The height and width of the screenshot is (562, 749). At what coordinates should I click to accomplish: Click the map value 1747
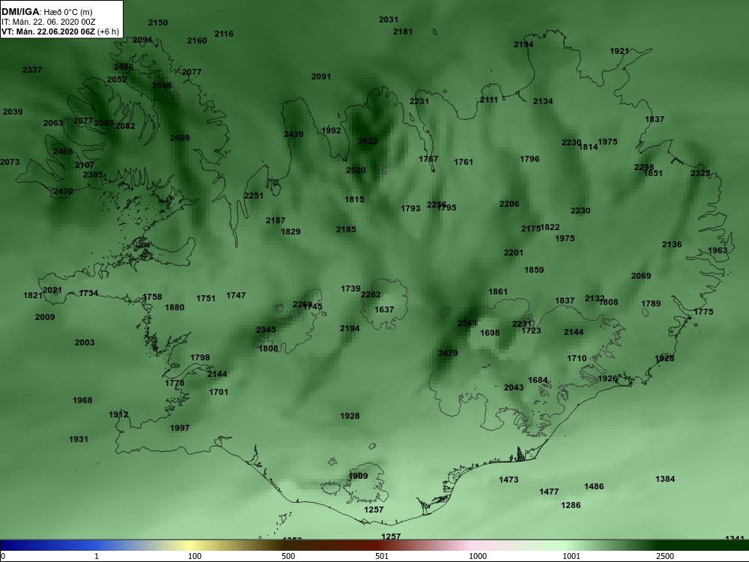point(235,296)
